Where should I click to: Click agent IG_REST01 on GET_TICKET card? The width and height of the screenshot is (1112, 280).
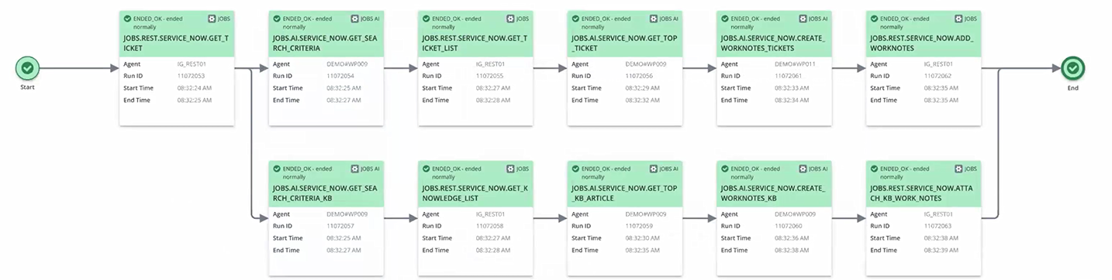pos(192,63)
